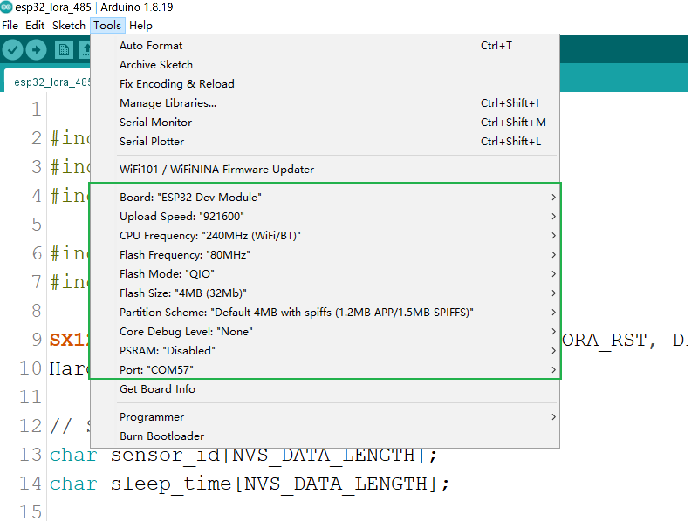This screenshot has width=688, height=521.
Task: Select Fix Encoding & Reload
Action: (325, 84)
